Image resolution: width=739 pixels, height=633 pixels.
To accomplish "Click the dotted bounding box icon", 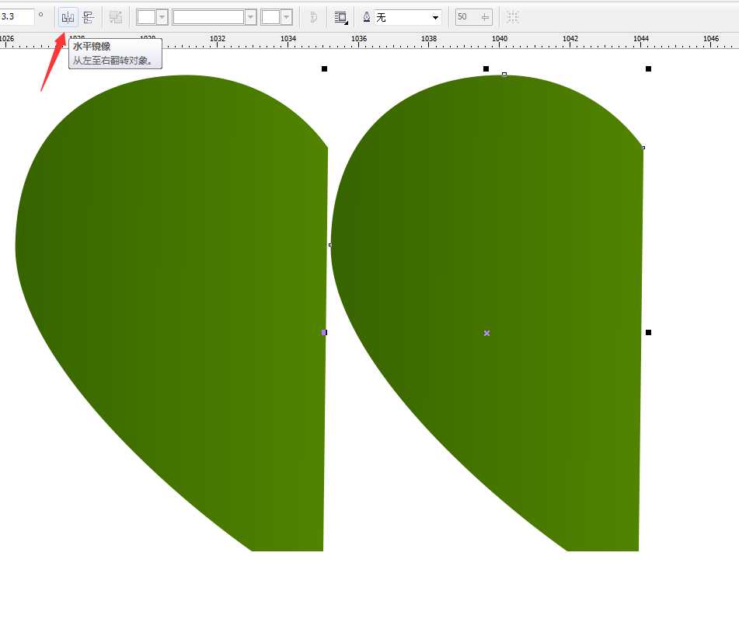I will (x=513, y=17).
